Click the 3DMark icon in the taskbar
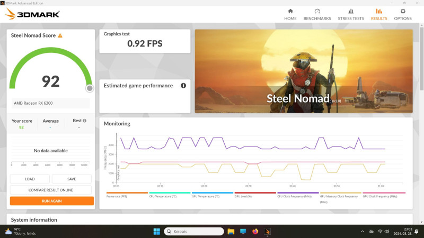The image size is (424, 238). pyautogui.click(x=267, y=231)
